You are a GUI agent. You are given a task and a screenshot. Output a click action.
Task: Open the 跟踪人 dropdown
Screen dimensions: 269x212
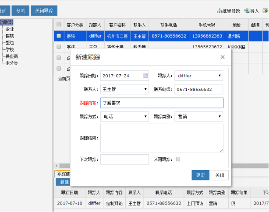click(x=198, y=76)
